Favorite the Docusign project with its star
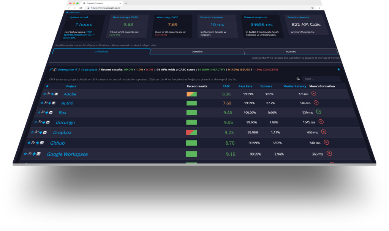This screenshot has height=231, width=389. click(x=35, y=122)
